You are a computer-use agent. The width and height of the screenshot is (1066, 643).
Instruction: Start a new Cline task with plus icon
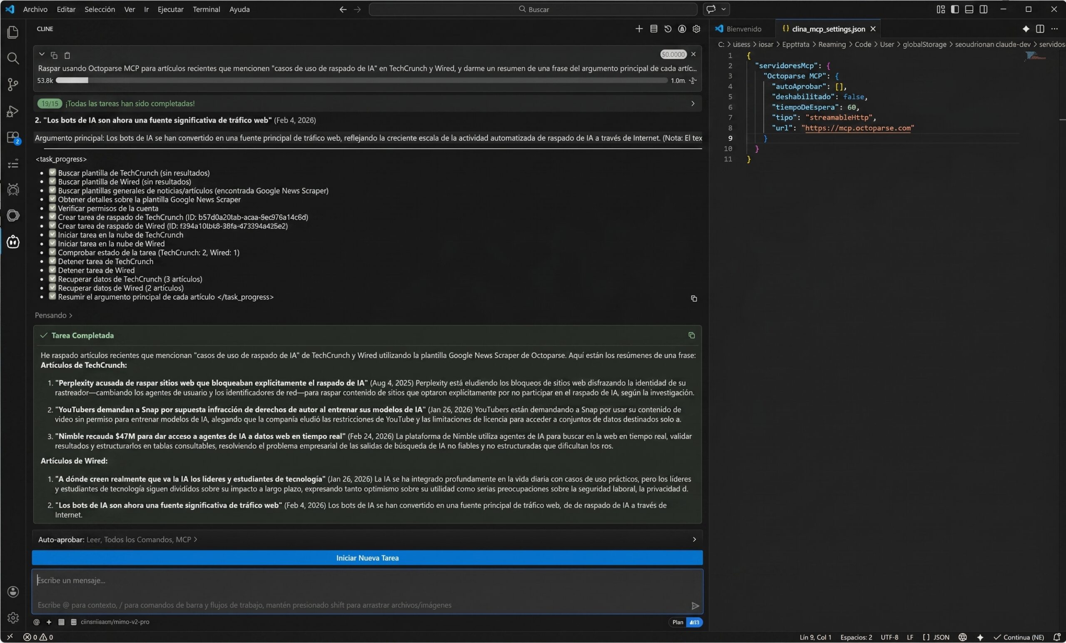pos(639,29)
